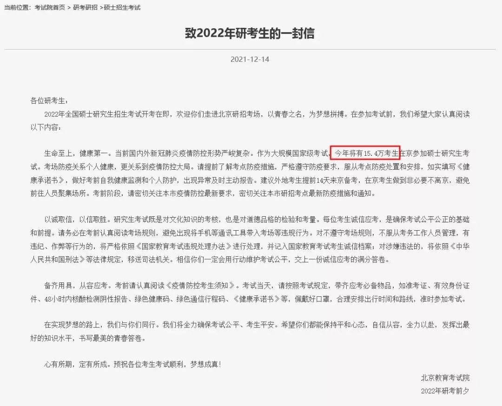
Task: Click the phrase 建议外地考生提前14天来京备考
Action: click(309, 180)
